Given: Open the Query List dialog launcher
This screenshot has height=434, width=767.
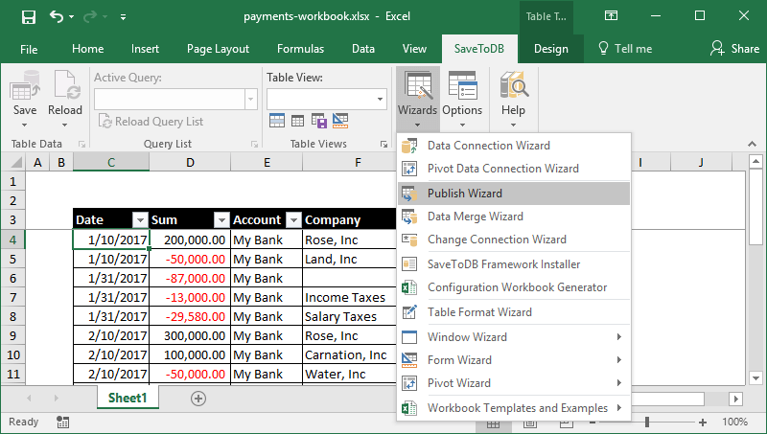Looking at the screenshot, I should (x=254, y=144).
